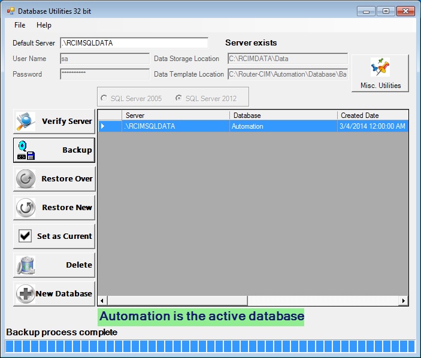The image size is (421, 358).
Task: Click the Restore New button label
Action: pyautogui.click(x=67, y=208)
